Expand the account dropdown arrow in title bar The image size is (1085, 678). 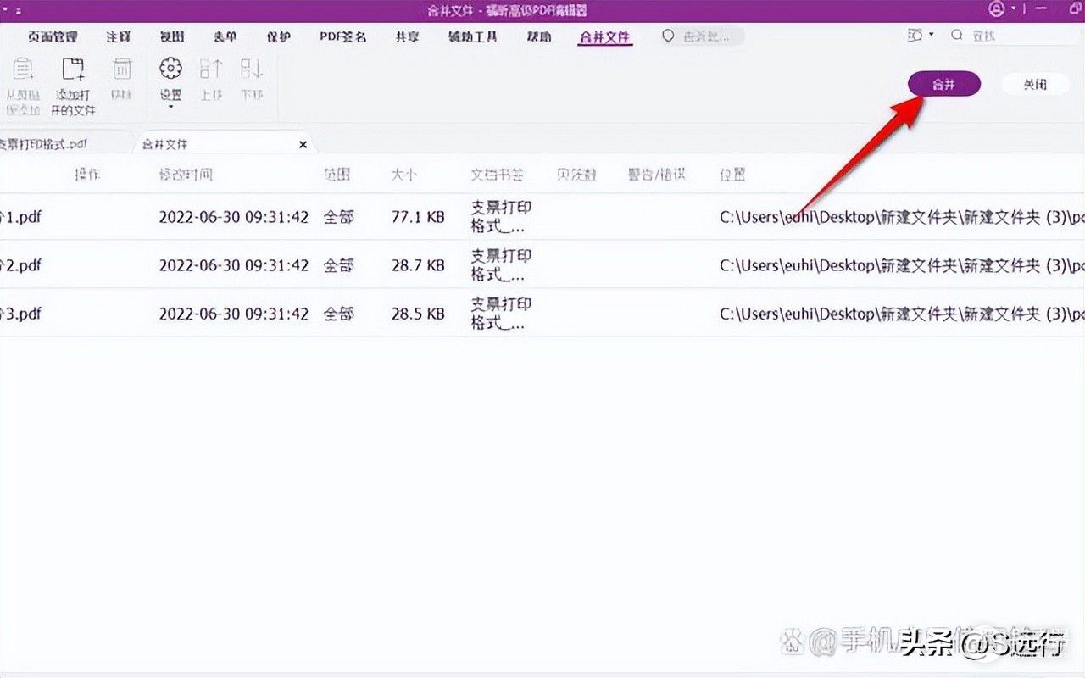[1013, 10]
